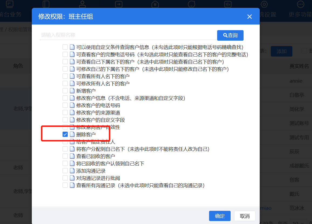Image resolution: width=312 pixels, height=224 pixels.
Task: Check 可查看所有人名下的客户 checkbox
Action: coord(65,76)
